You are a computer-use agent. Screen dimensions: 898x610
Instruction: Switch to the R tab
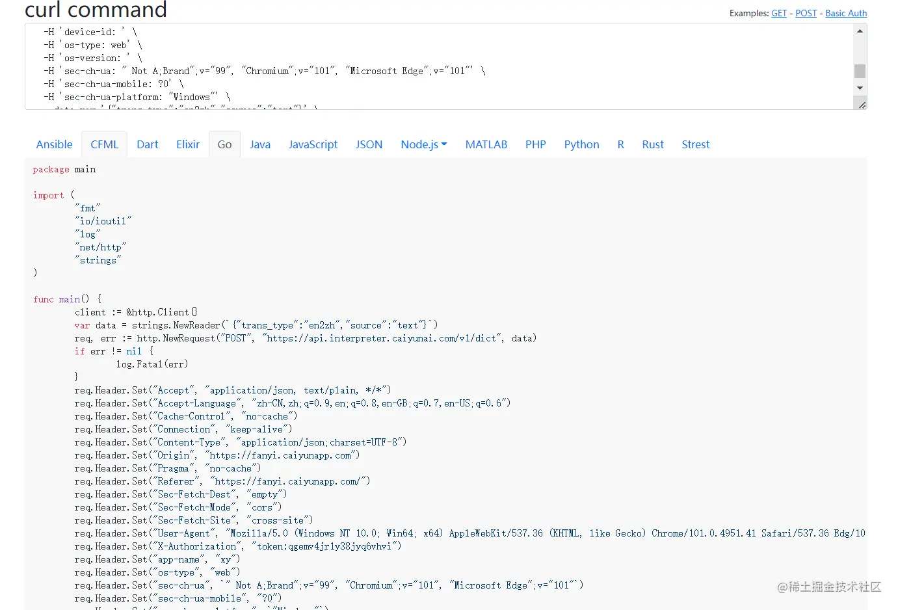coord(620,144)
